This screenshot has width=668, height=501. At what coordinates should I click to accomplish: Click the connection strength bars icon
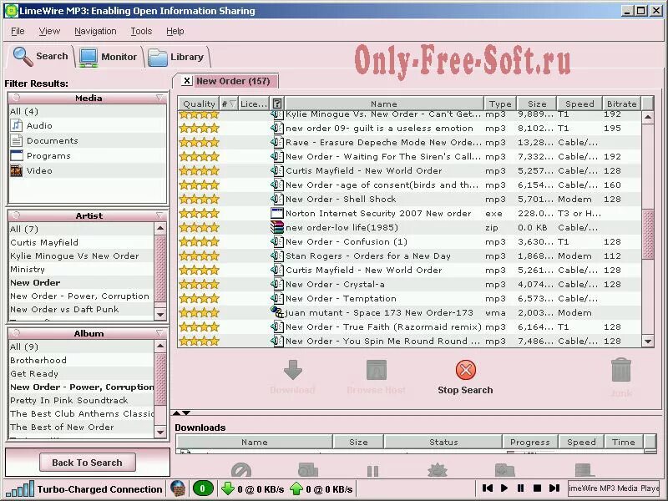click(x=20, y=489)
